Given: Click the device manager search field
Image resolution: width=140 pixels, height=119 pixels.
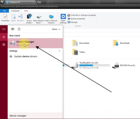Looking at the screenshot, I should point(35,116).
